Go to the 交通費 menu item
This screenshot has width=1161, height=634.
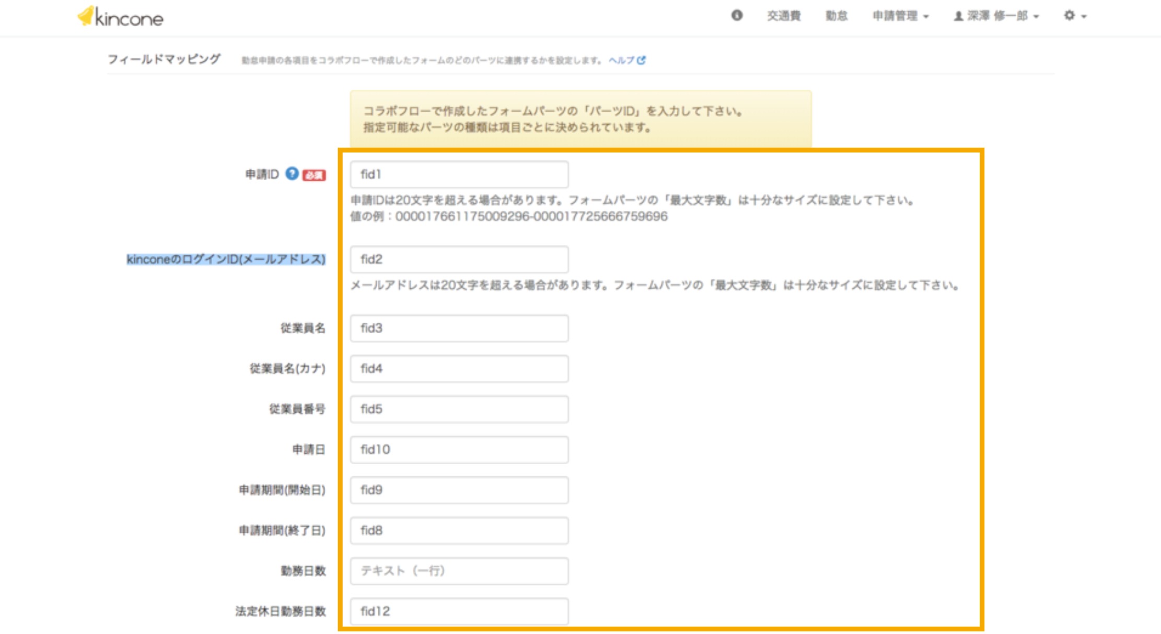click(x=783, y=16)
